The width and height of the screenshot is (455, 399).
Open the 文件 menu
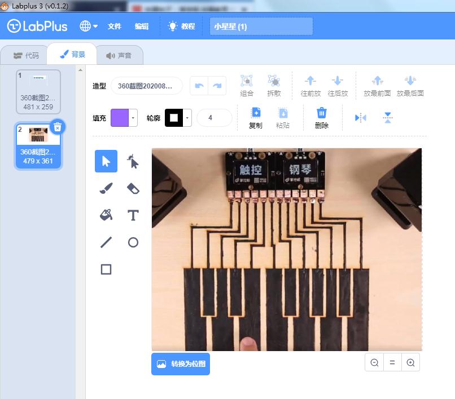[x=115, y=26]
